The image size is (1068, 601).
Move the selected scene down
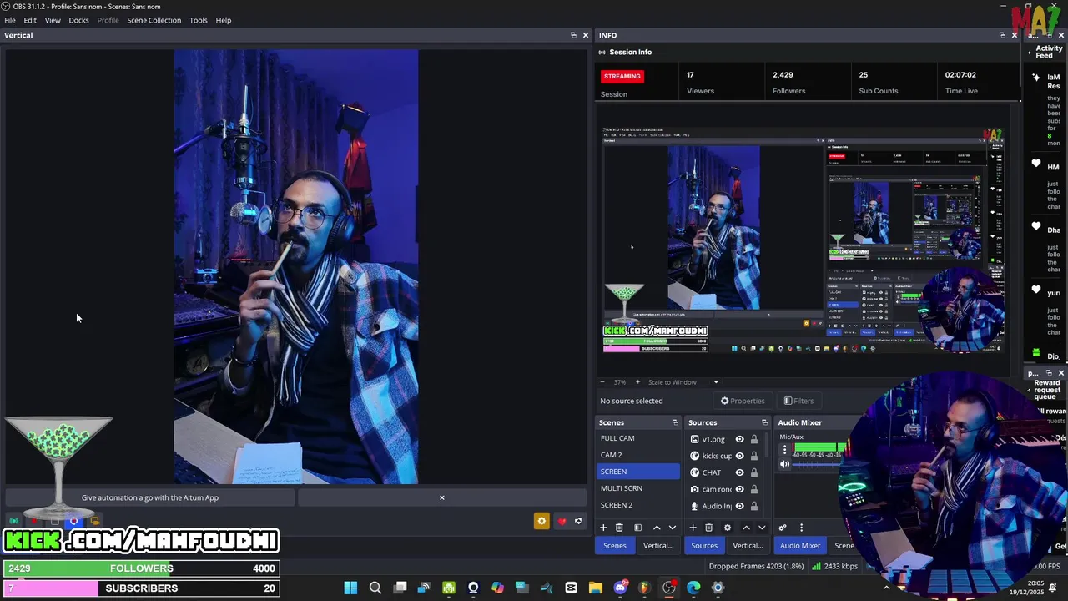click(673, 528)
